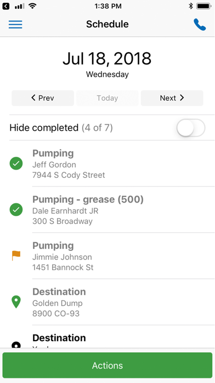This screenshot has height=383, width=215.
Task: Tap the blue phone call icon
Action: [x=200, y=25]
